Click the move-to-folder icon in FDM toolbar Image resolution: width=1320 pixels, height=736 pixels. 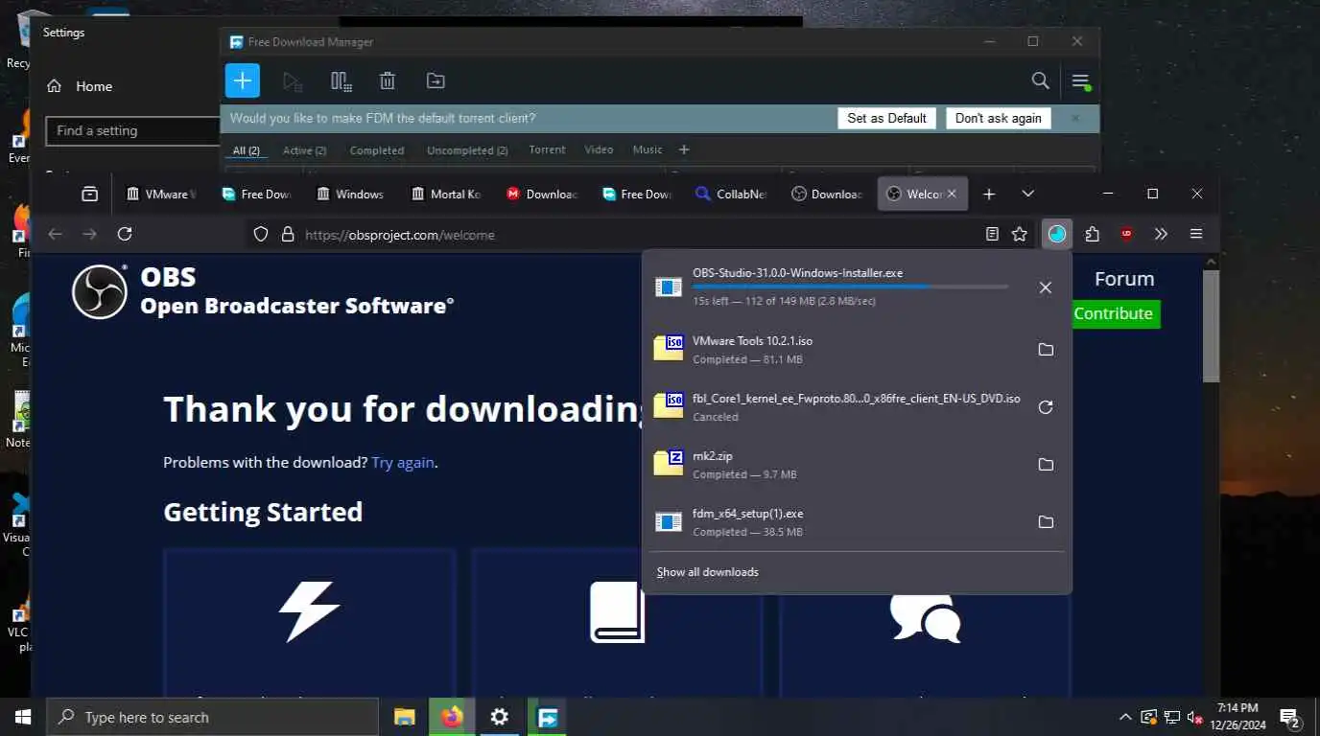pyautogui.click(x=436, y=81)
